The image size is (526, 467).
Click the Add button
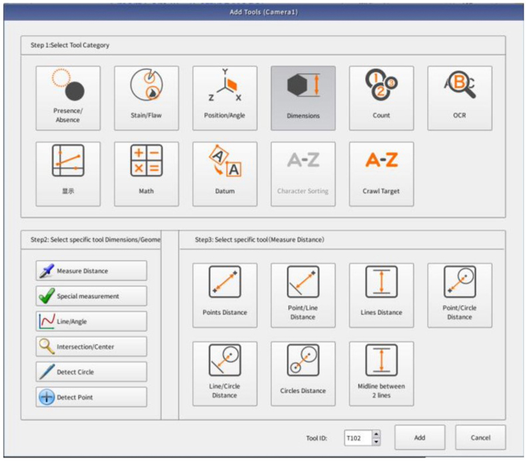[x=420, y=437]
